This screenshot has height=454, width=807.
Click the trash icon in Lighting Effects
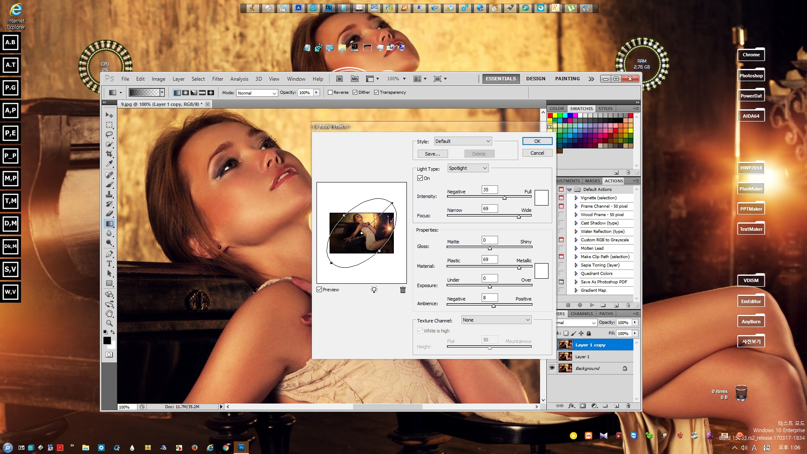click(x=403, y=290)
